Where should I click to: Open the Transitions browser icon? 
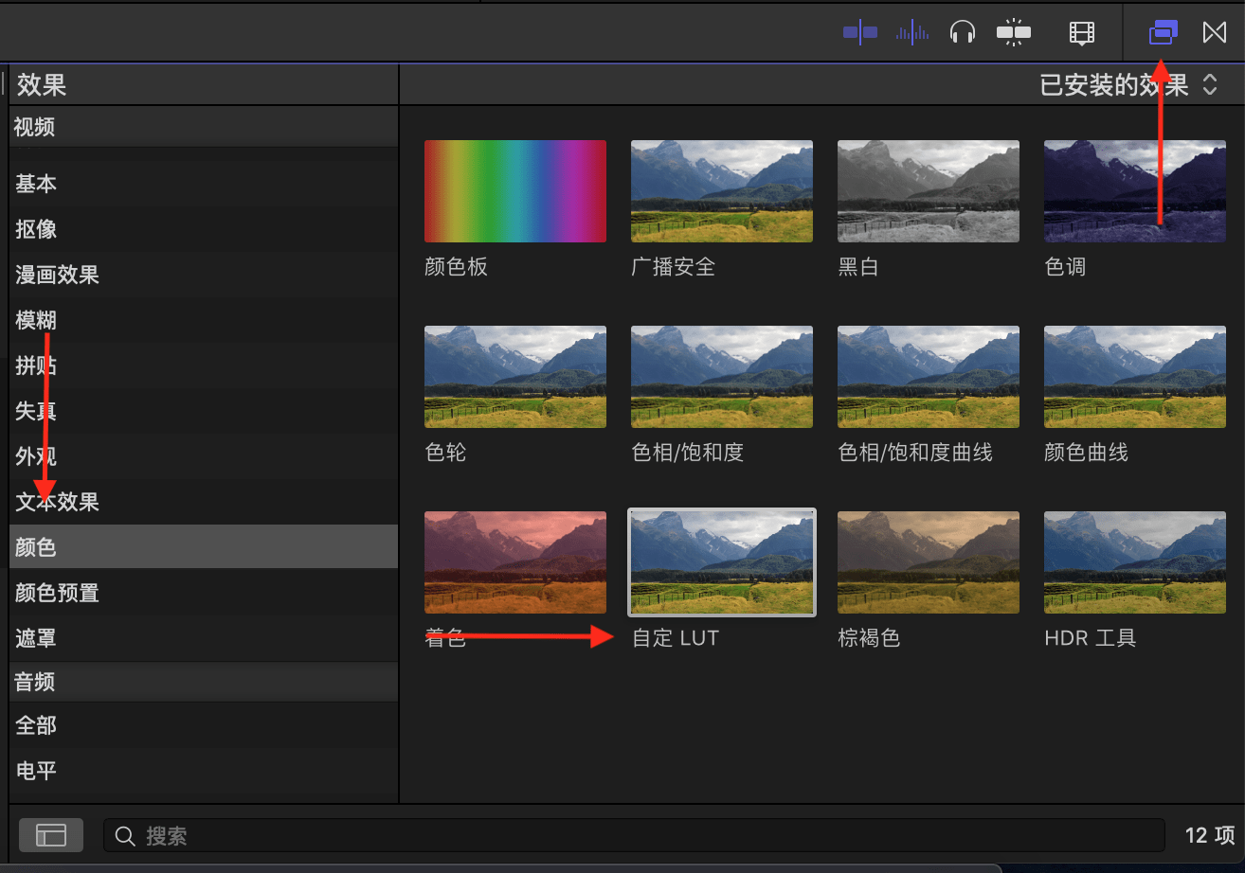point(1214,33)
